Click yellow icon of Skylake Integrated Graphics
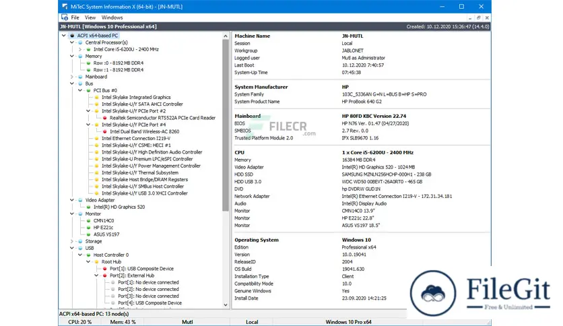The width and height of the screenshot is (563, 326). [x=96, y=97]
